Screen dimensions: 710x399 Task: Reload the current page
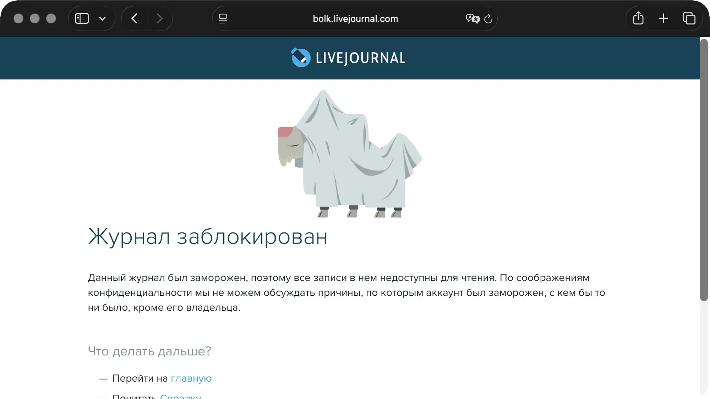pyautogui.click(x=488, y=18)
